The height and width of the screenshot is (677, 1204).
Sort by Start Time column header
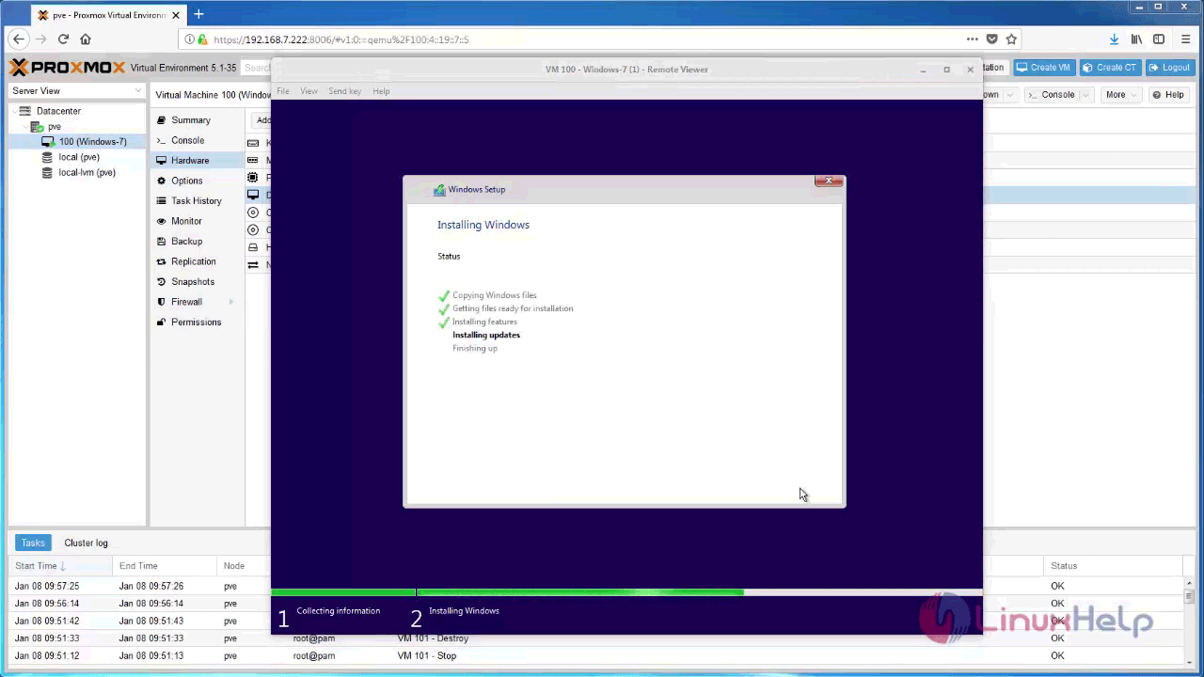pyautogui.click(x=59, y=566)
